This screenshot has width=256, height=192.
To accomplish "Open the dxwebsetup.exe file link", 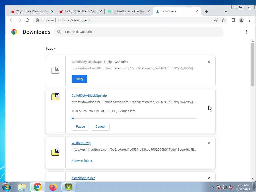I will (83, 178).
